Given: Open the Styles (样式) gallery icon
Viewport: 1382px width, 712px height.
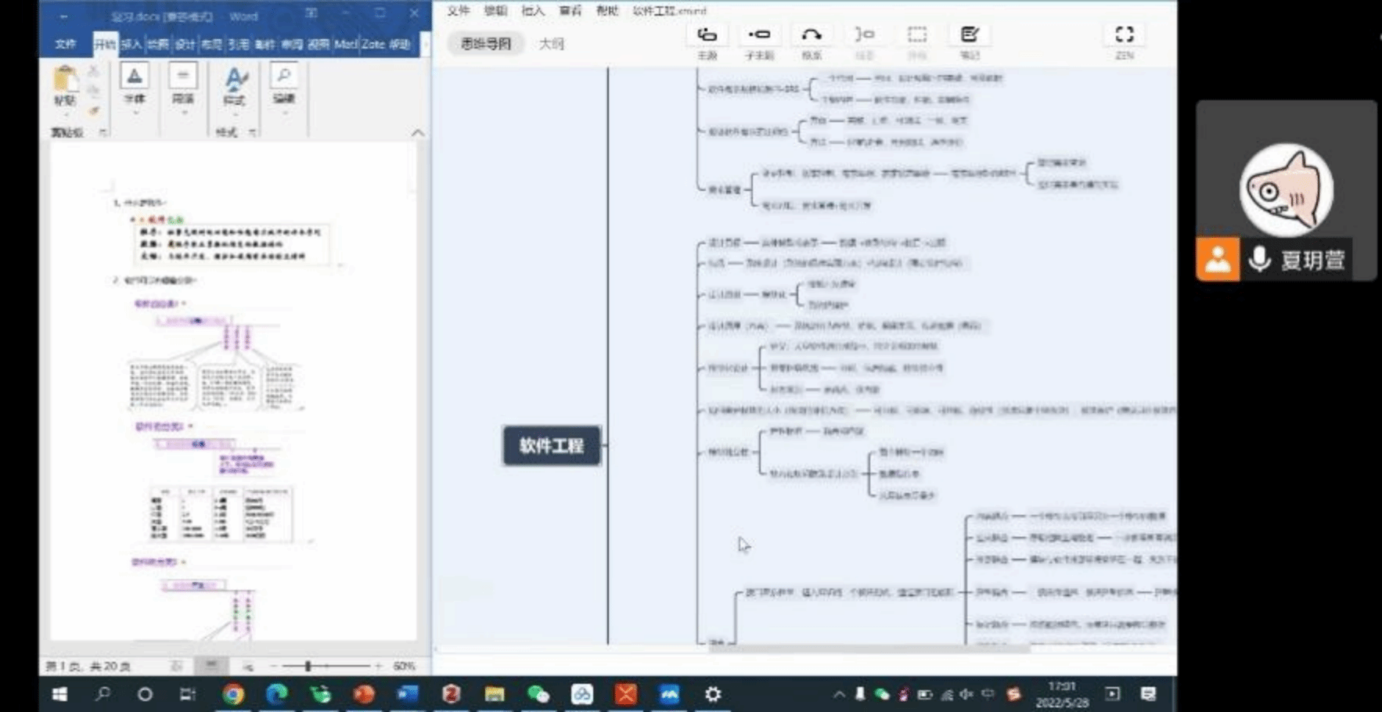Looking at the screenshot, I should 235,81.
